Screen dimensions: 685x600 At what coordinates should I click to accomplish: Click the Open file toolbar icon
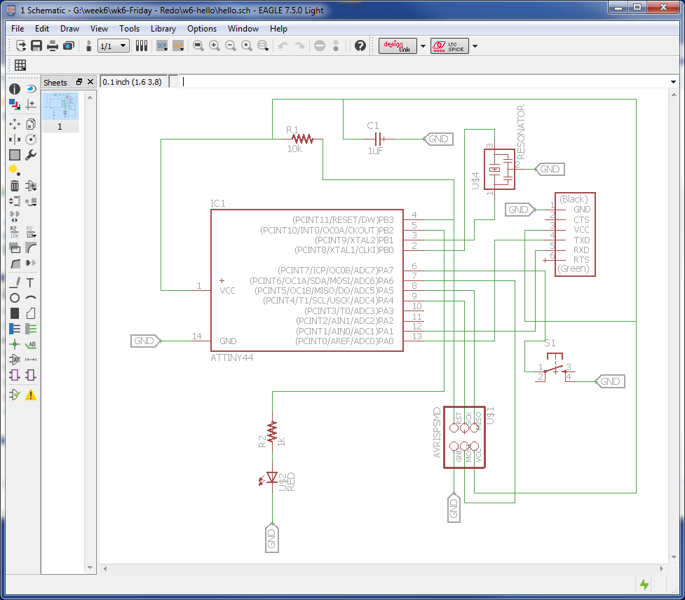pos(20,46)
